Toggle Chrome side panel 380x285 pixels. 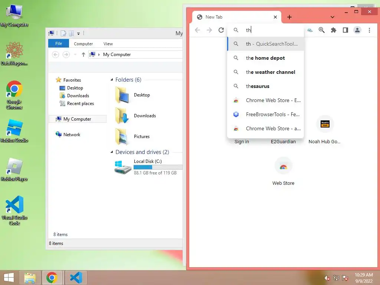pos(345,30)
